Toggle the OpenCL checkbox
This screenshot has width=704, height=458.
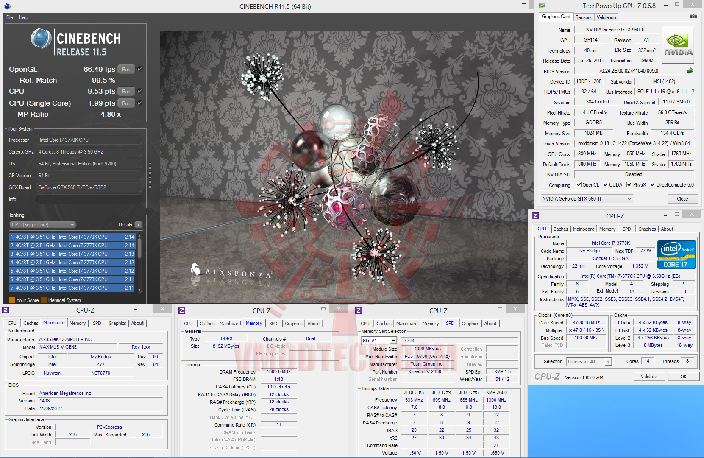click(x=579, y=185)
